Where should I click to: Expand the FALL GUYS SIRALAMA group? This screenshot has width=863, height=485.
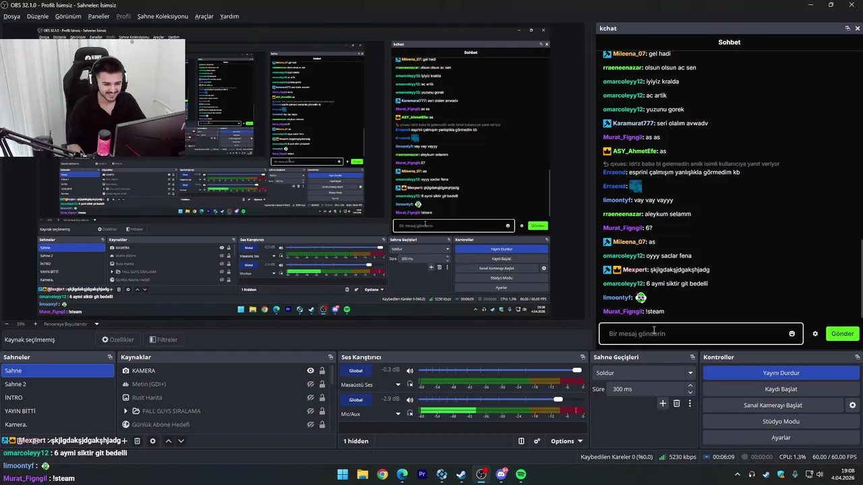click(x=125, y=411)
